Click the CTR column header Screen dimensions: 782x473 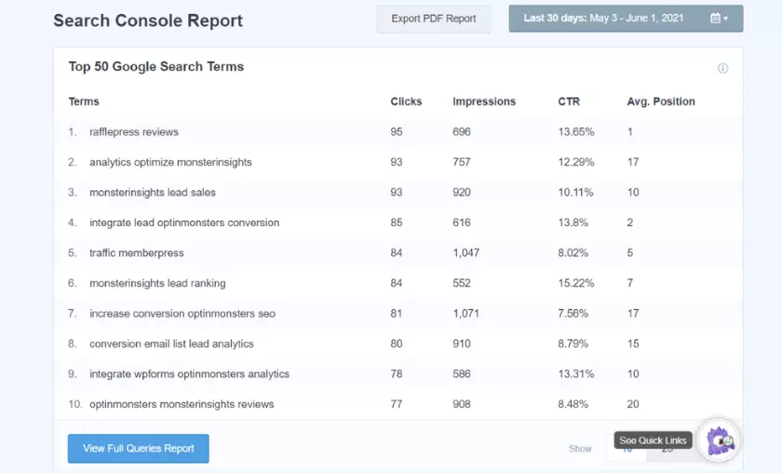tap(569, 101)
